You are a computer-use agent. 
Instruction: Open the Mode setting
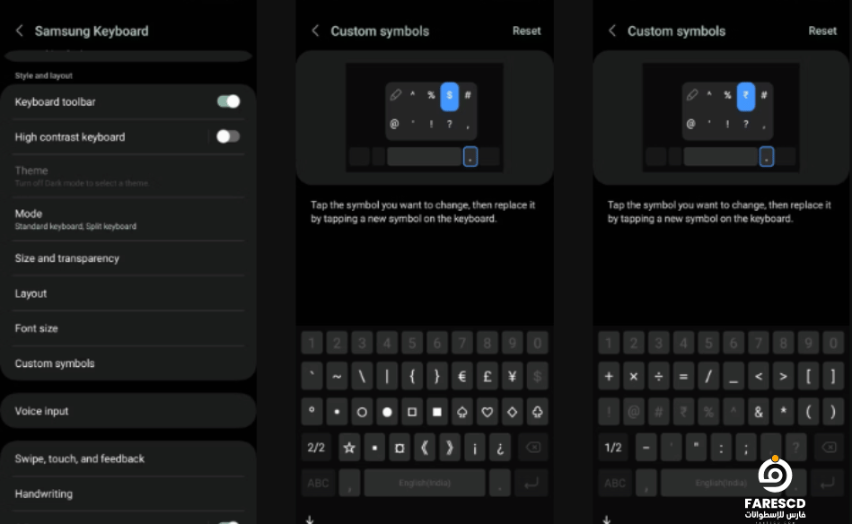point(128,219)
